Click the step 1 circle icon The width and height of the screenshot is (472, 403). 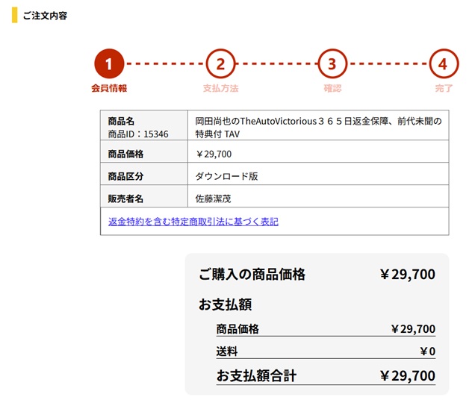pos(109,64)
